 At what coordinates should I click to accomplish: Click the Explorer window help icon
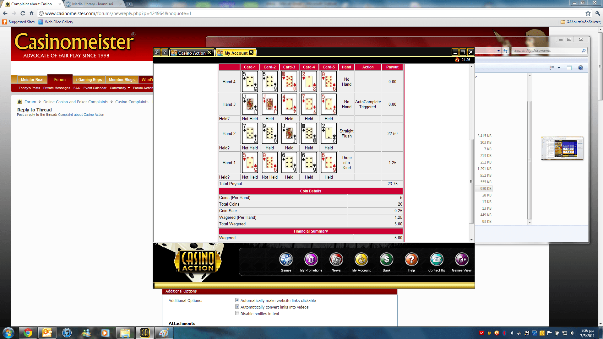581,68
